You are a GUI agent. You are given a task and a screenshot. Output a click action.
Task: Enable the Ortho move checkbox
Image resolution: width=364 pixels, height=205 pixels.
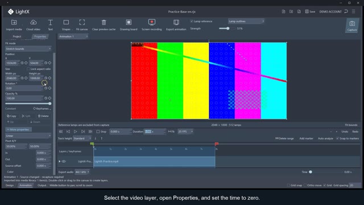click(x=305, y=185)
